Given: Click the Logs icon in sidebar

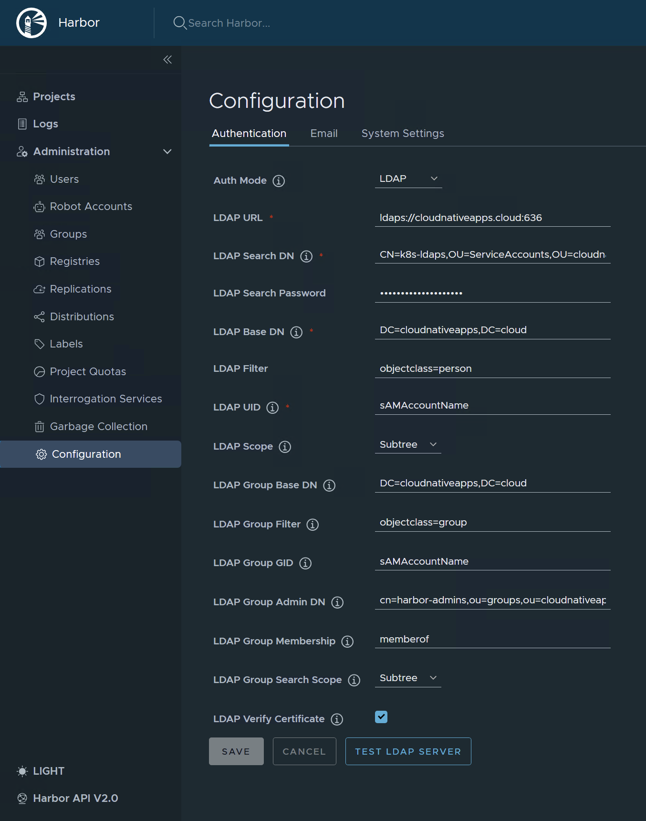Looking at the screenshot, I should (x=22, y=124).
